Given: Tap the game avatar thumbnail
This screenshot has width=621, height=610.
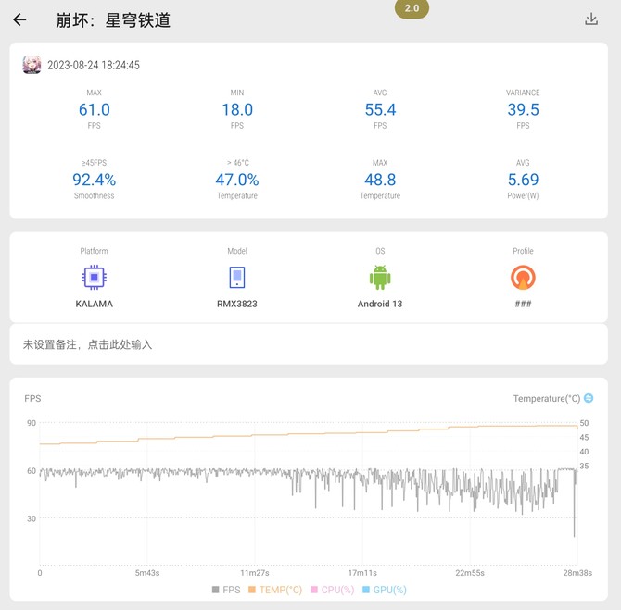Looking at the screenshot, I should [32, 65].
